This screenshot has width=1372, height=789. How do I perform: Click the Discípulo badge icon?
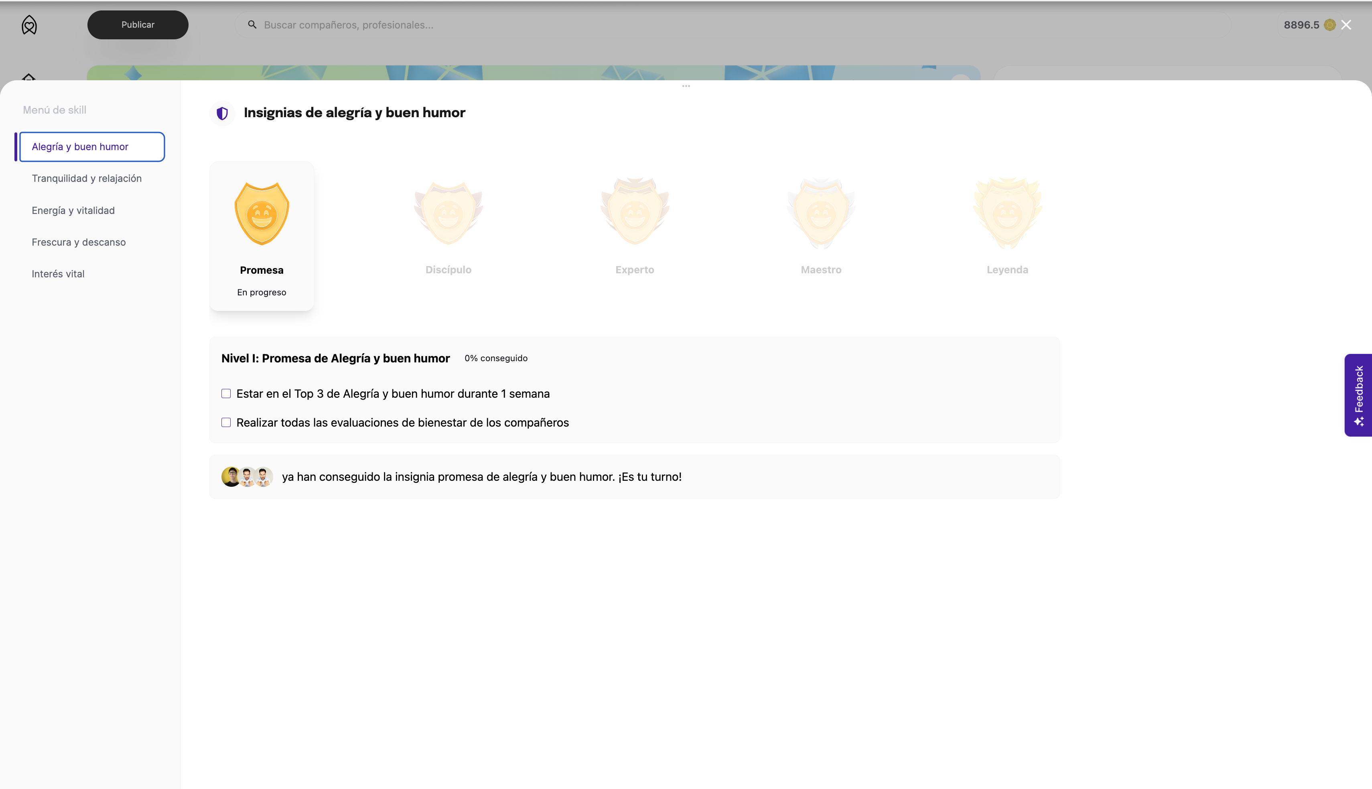pos(448,214)
